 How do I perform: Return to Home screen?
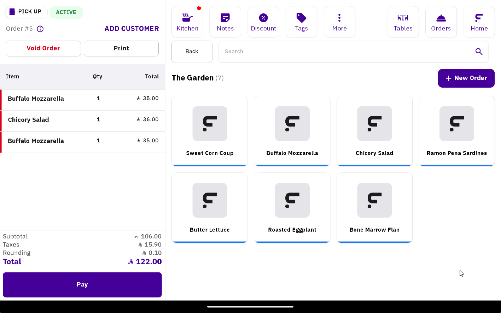[x=479, y=22]
